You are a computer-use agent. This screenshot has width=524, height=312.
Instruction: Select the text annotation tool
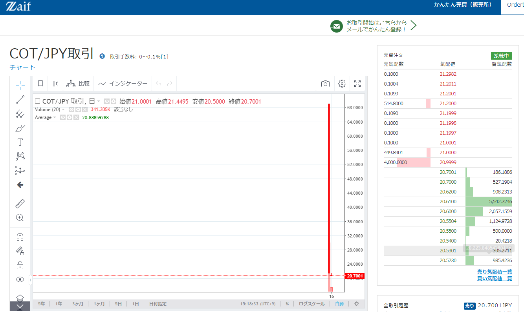[x=20, y=142]
